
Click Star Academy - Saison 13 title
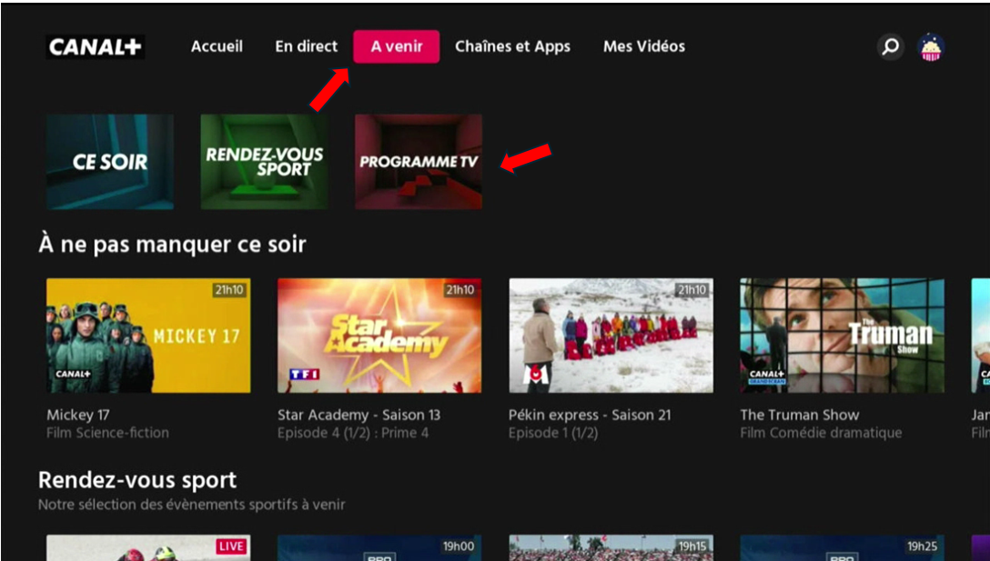click(359, 415)
